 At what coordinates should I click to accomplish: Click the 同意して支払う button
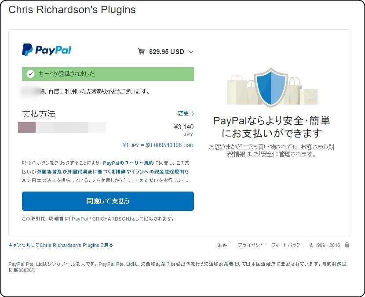click(108, 201)
